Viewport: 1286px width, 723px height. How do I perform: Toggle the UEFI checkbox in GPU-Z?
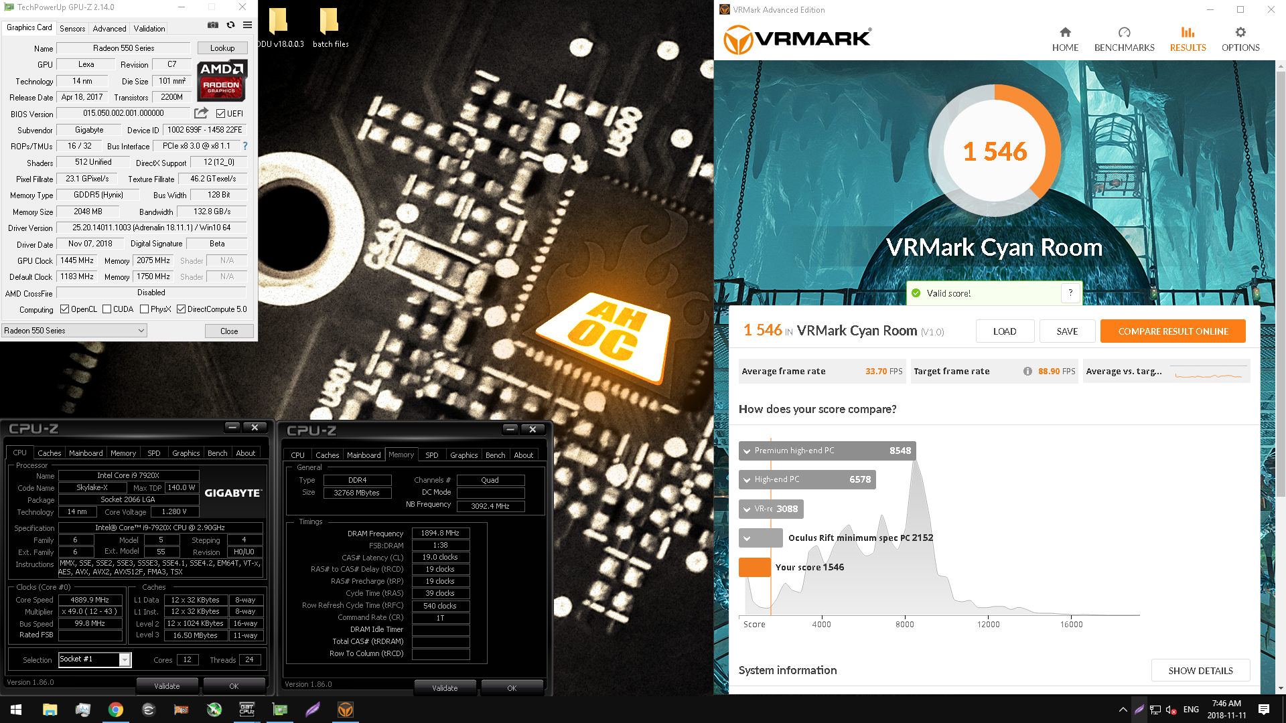221,114
